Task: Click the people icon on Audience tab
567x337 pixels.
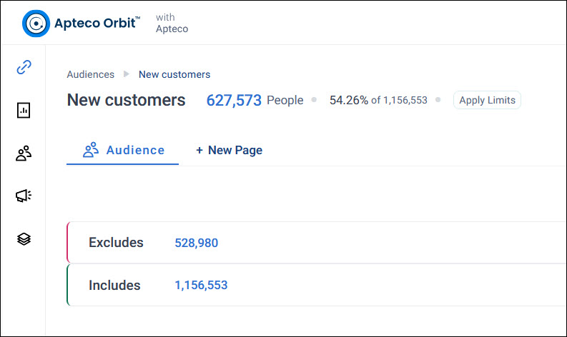Action: pos(90,149)
